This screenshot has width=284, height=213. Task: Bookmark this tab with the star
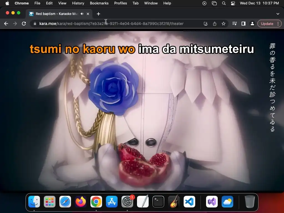point(224,24)
